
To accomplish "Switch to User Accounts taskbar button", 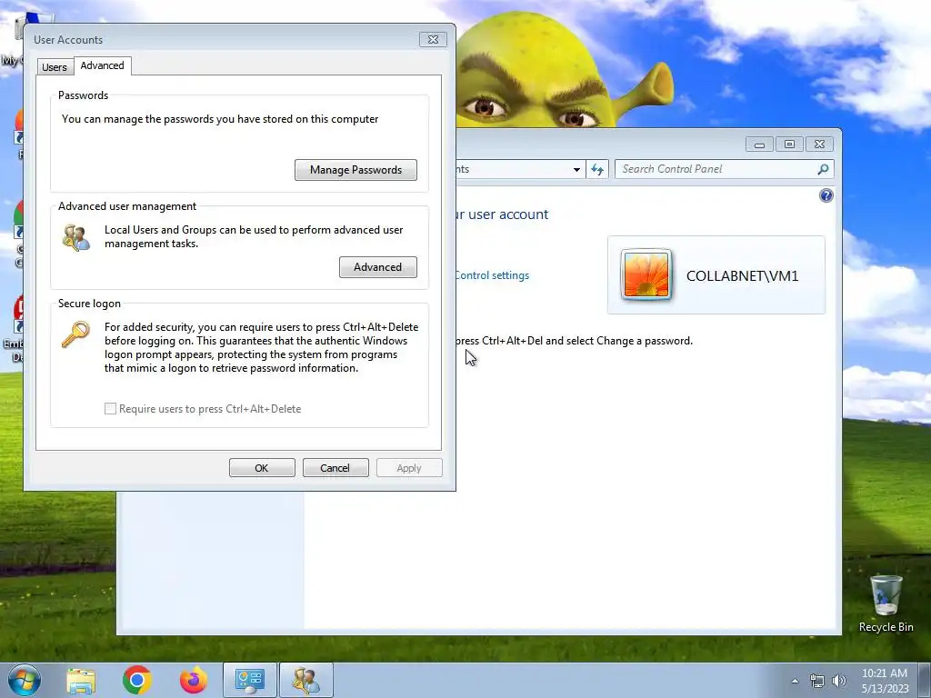I will click(306, 680).
